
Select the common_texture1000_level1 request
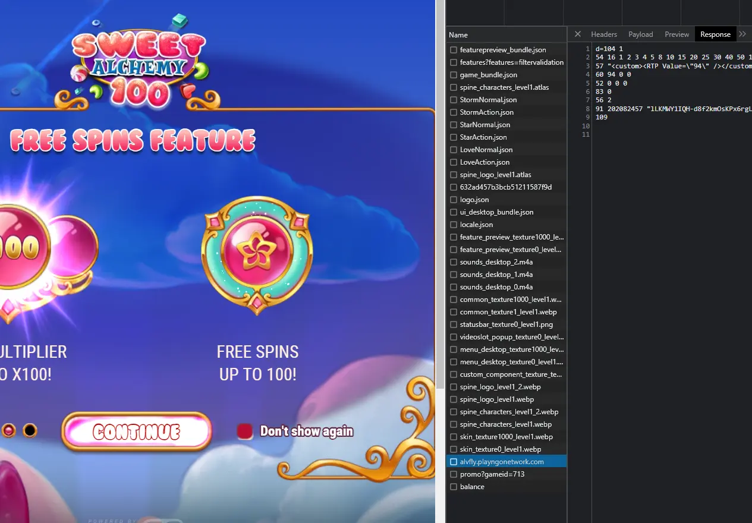point(506,300)
